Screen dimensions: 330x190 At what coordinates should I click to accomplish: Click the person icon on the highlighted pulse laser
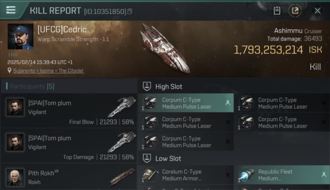point(228,103)
